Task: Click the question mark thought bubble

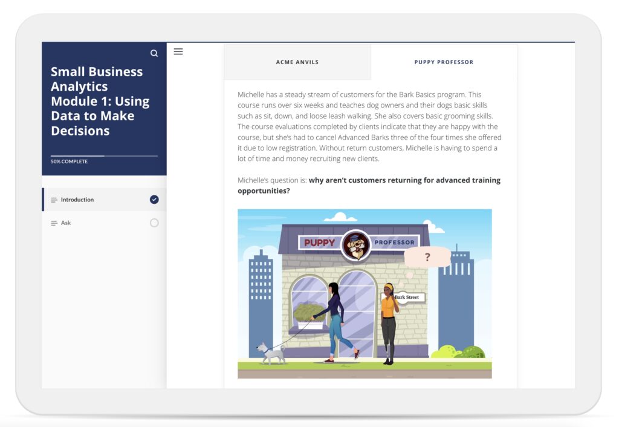Action: (427, 257)
